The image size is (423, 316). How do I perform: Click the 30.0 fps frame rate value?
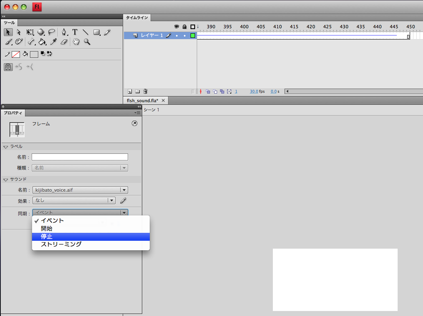[x=254, y=91]
